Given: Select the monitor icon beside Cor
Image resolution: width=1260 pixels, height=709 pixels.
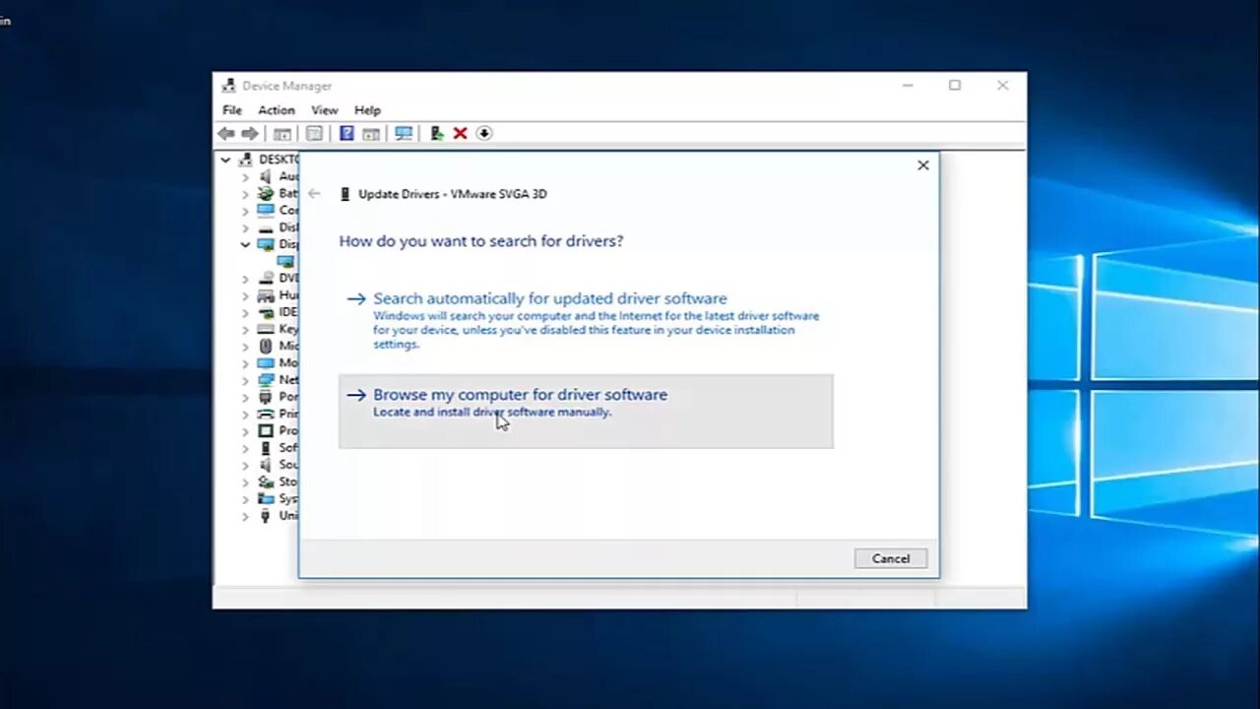Looking at the screenshot, I should pos(266,210).
